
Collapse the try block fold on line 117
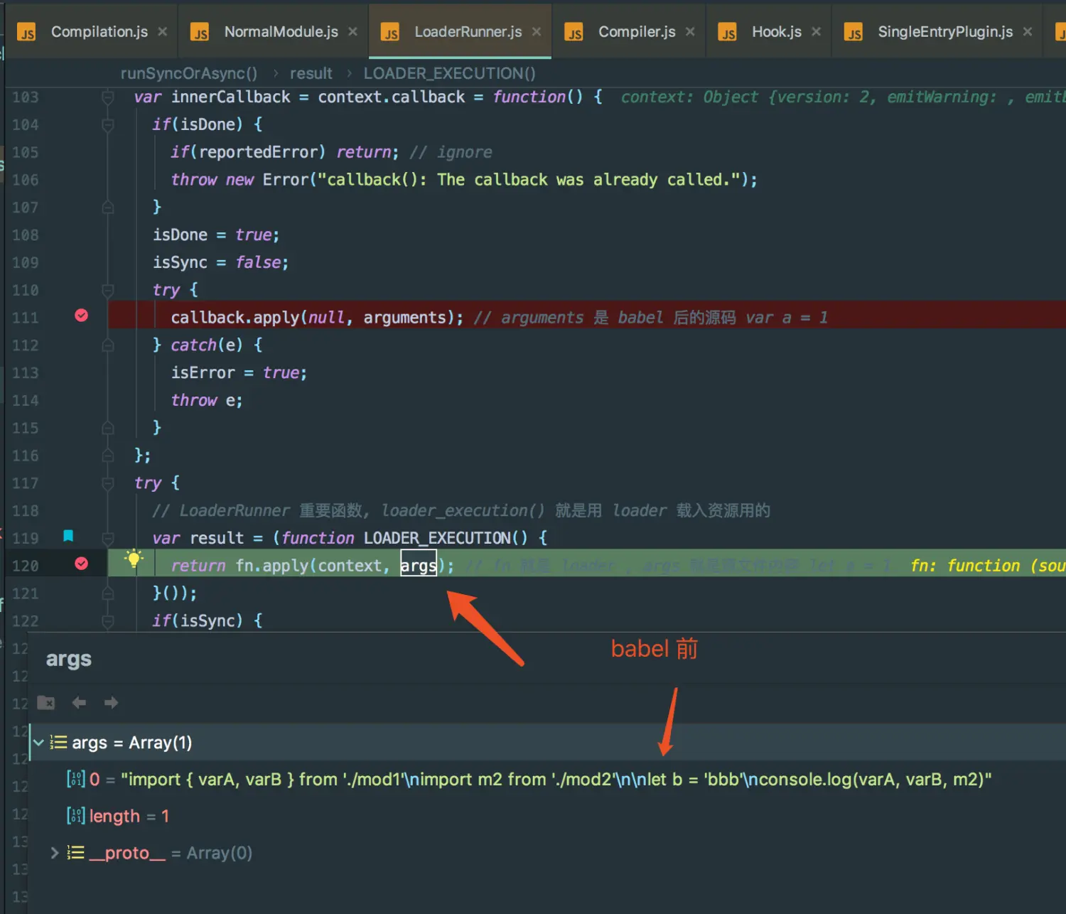pos(108,483)
